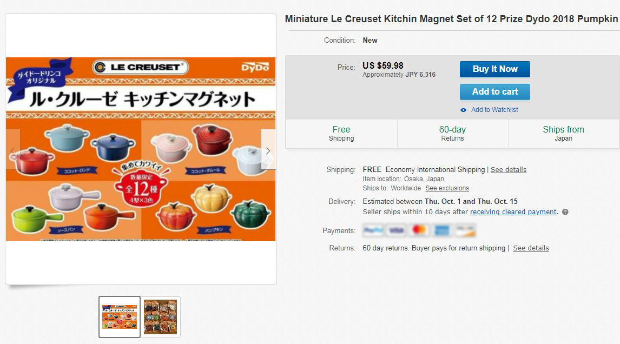Select the 60-day Returns info tab
The width and height of the screenshot is (620, 344).
point(452,134)
